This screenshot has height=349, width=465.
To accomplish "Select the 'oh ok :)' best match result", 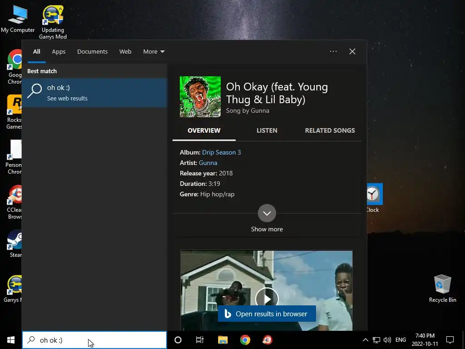I will (94, 93).
